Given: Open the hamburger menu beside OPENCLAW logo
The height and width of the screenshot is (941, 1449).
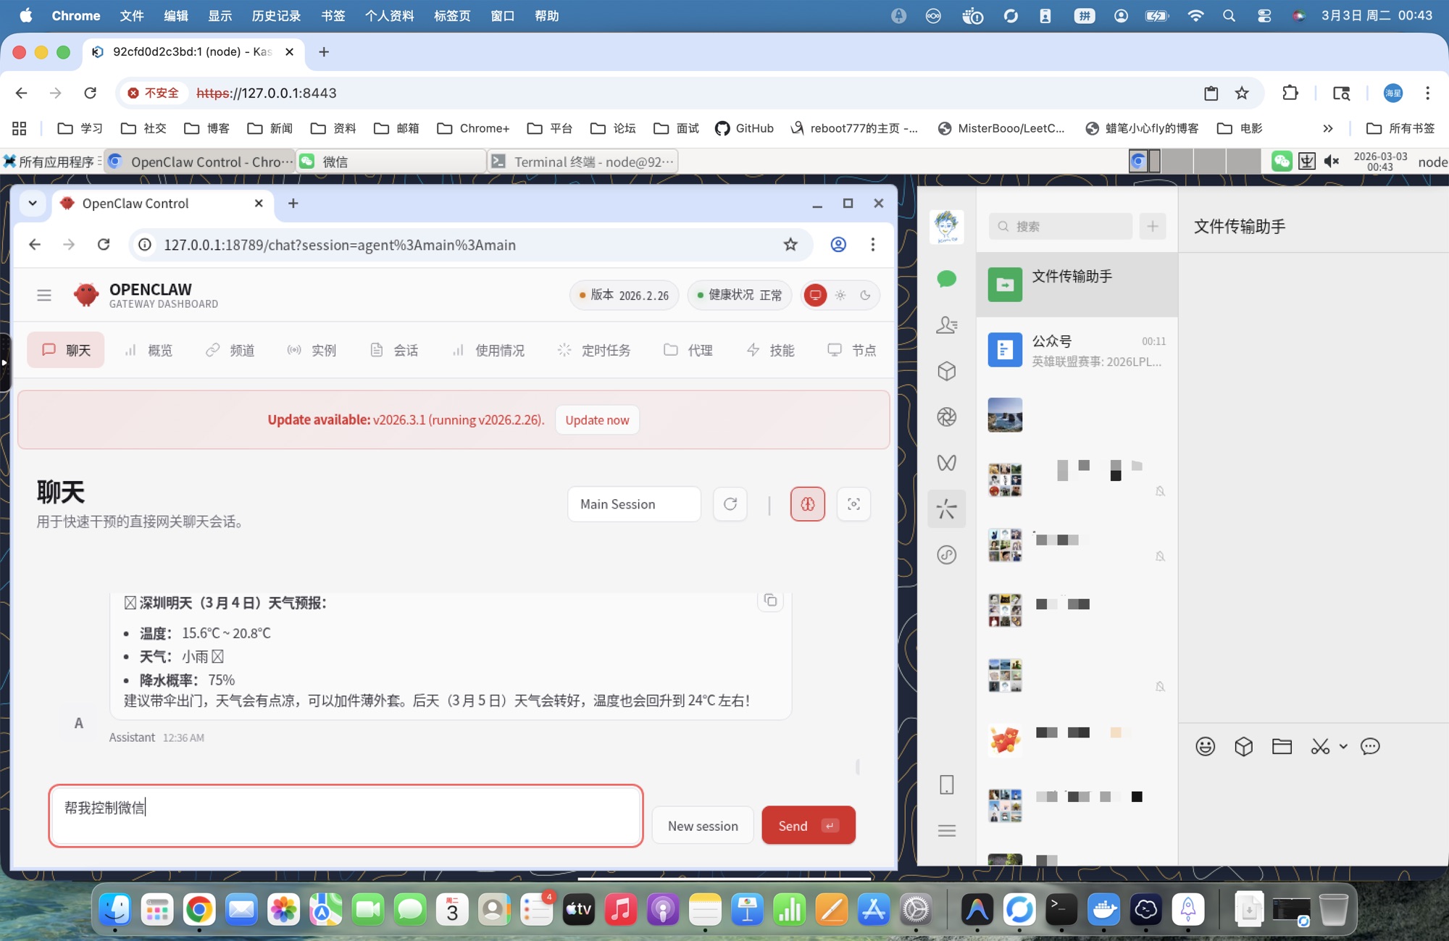Looking at the screenshot, I should tap(44, 295).
